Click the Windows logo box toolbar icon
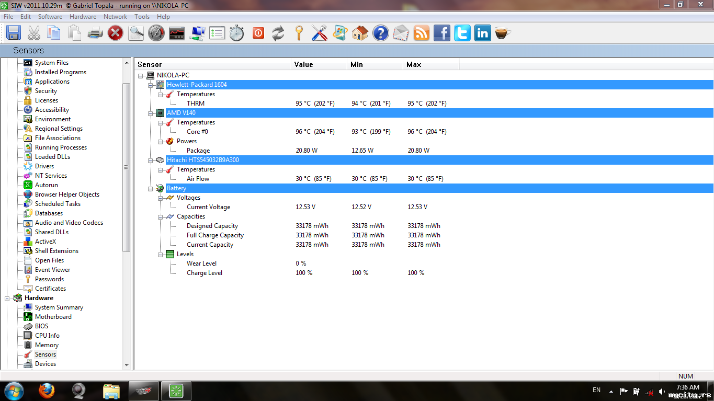 [340, 33]
